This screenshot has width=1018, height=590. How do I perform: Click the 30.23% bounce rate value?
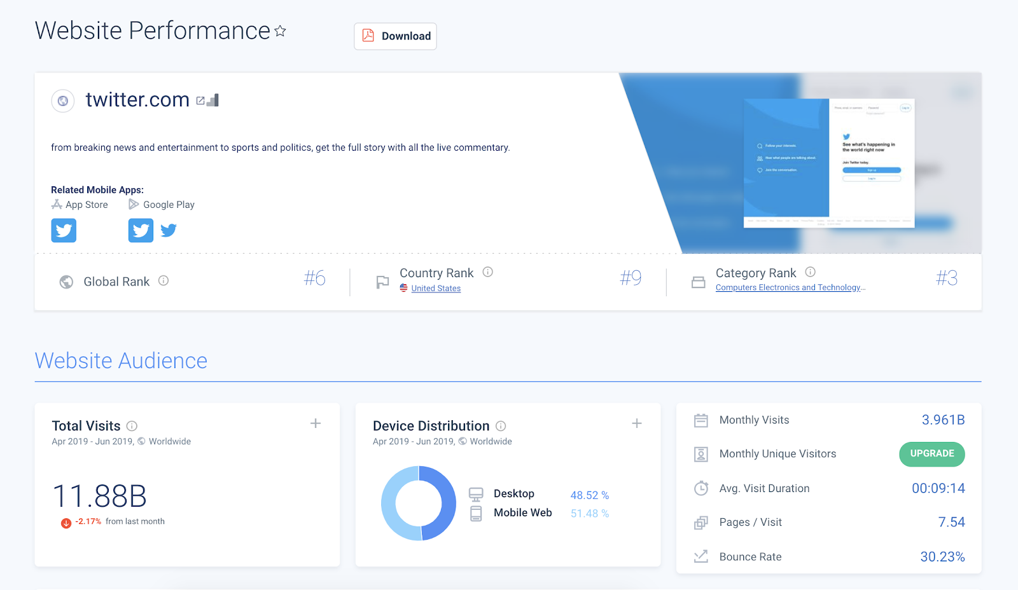point(943,557)
